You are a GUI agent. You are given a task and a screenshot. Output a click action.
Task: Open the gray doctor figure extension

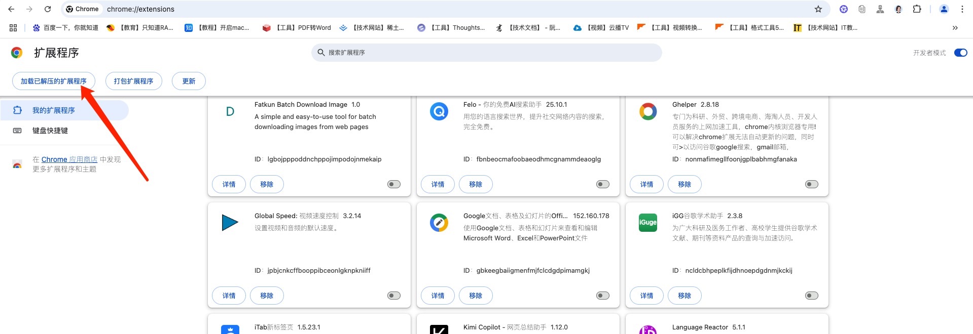(880, 9)
